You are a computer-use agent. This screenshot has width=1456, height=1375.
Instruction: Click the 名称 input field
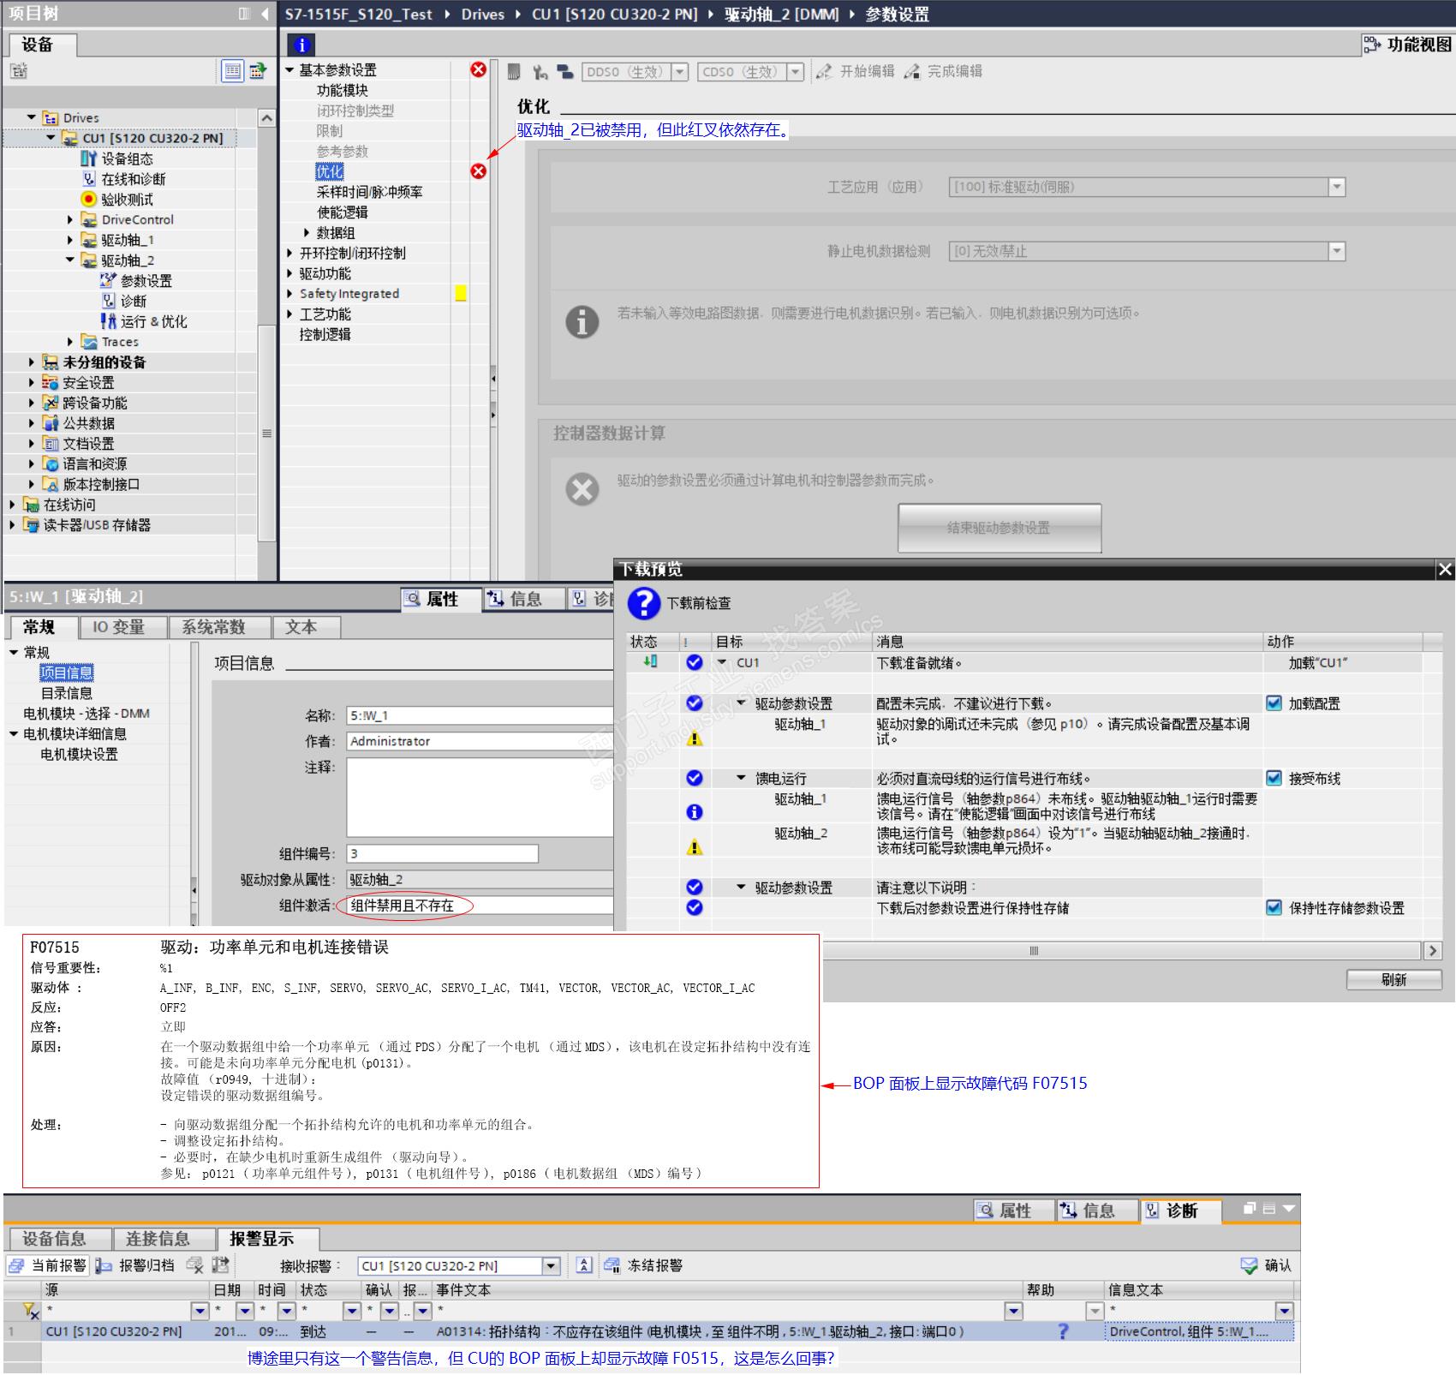[480, 715]
